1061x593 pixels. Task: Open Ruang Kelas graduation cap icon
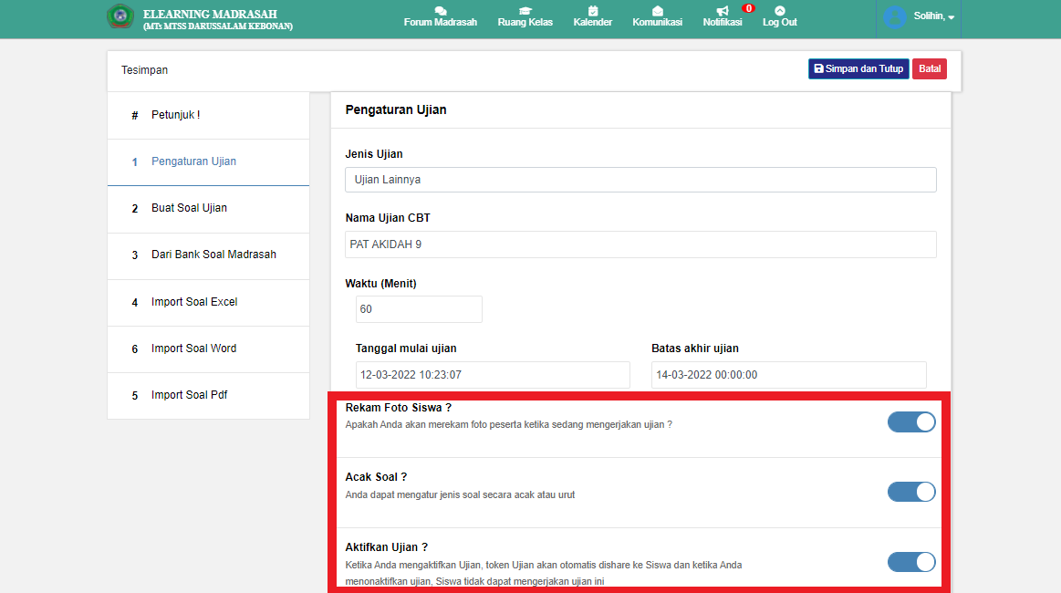(x=525, y=10)
